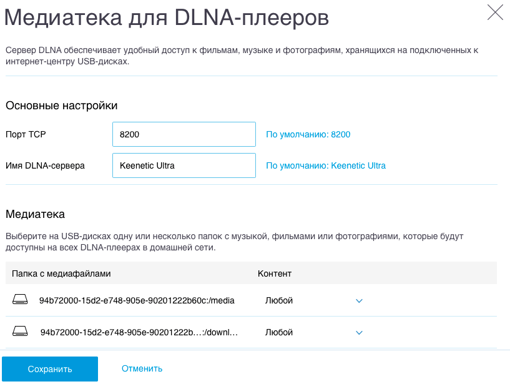This screenshot has height=384, width=510.
Task: Close the DLNA media library dialog
Action: tap(495, 12)
